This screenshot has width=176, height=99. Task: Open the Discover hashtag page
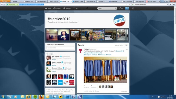pos(67,8)
